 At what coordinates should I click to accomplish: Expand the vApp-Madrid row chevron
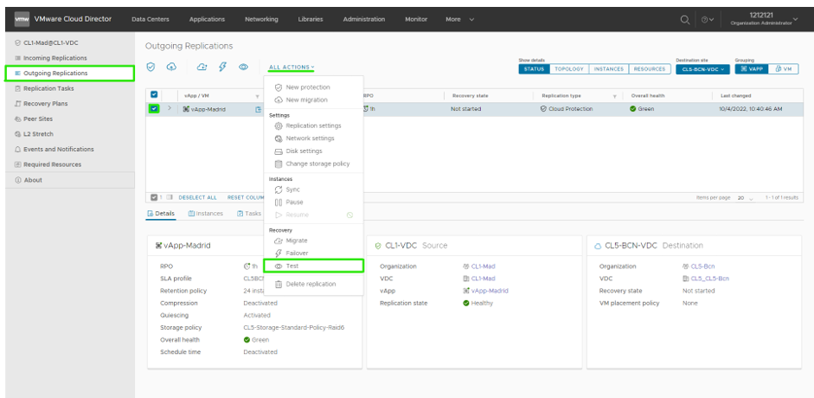tap(170, 108)
